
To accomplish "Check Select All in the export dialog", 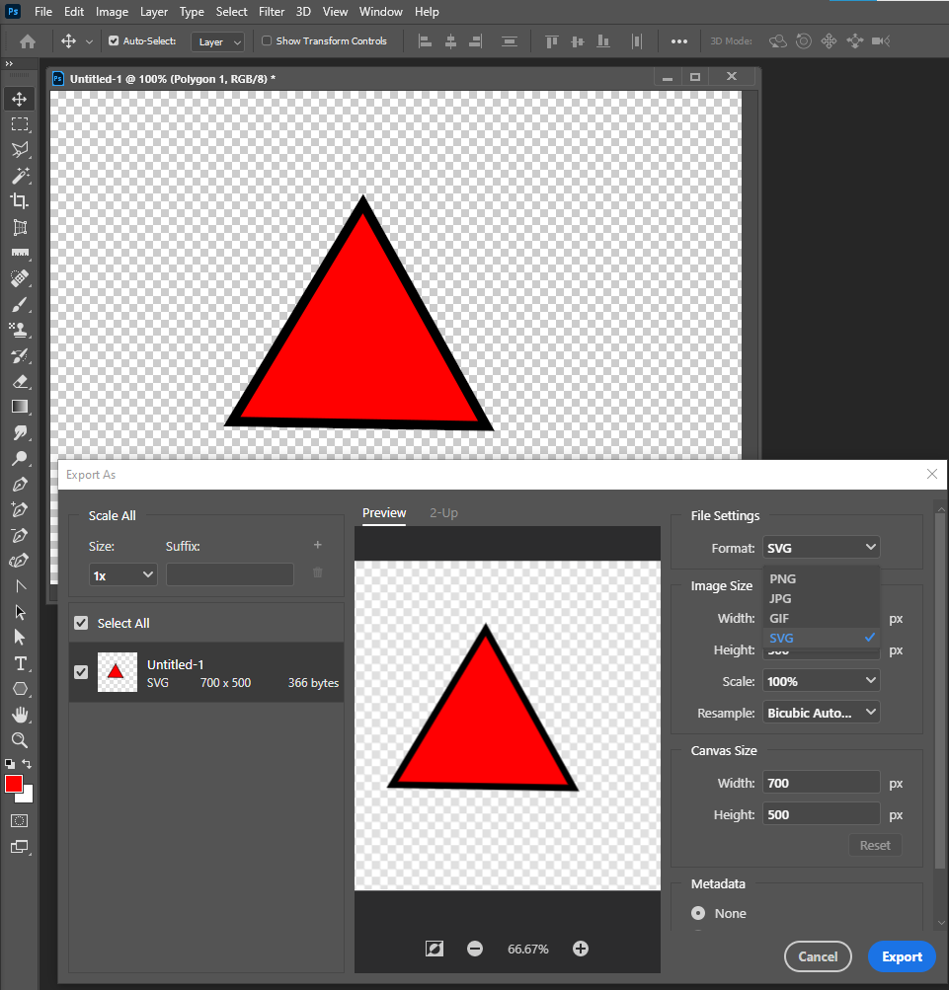I will [80, 623].
